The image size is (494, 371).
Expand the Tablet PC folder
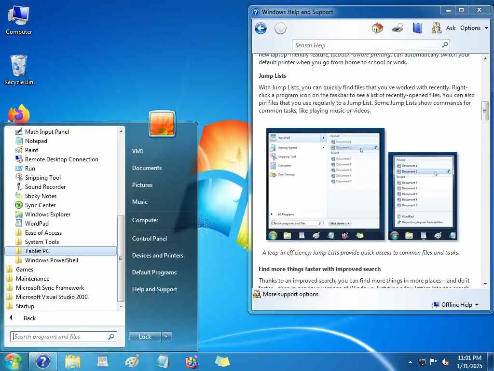[x=61, y=251]
